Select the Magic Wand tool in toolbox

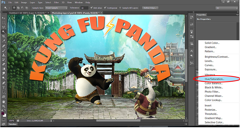coord(4,32)
